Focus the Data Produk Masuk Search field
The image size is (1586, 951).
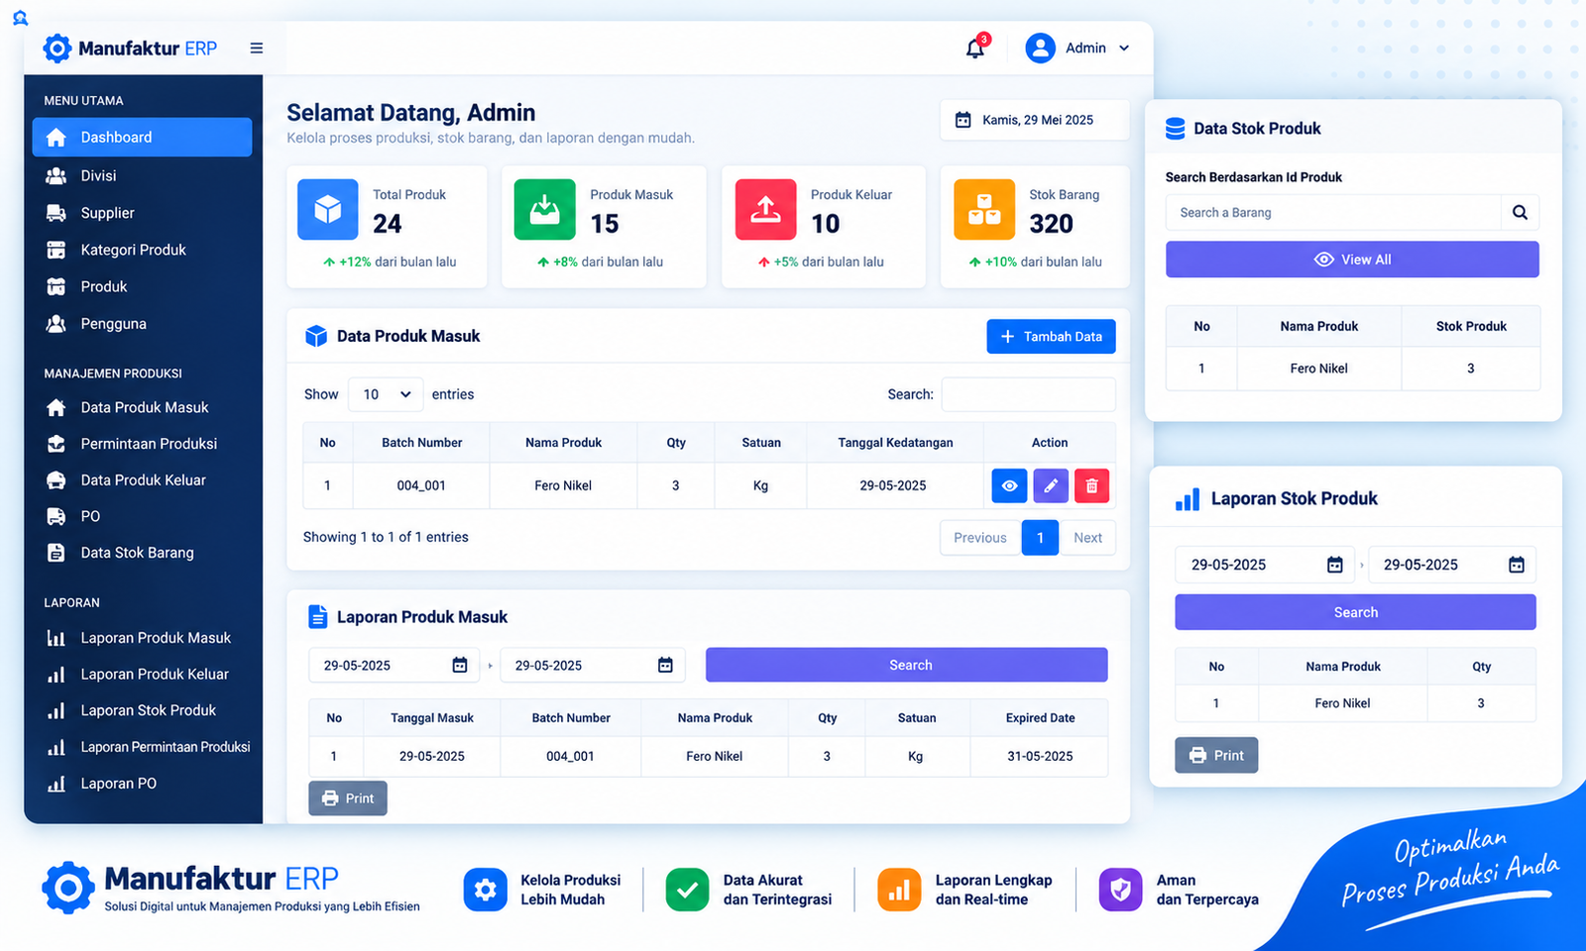[x=1028, y=394]
